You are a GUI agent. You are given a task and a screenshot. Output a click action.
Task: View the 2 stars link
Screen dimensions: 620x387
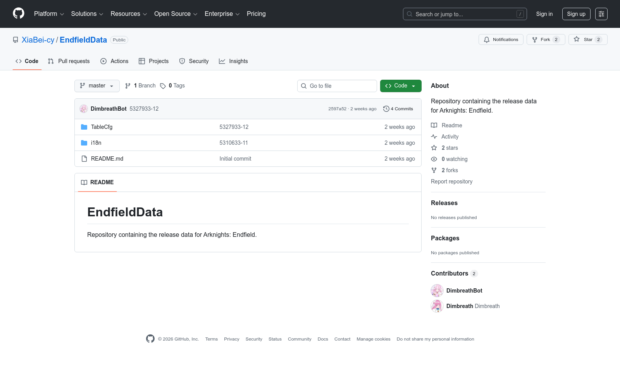tap(444, 148)
